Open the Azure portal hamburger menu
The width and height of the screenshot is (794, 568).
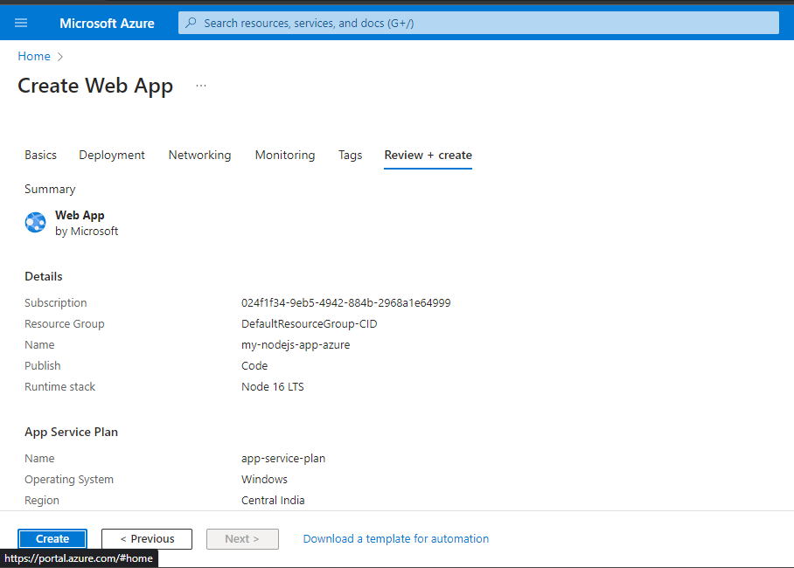[x=21, y=23]
